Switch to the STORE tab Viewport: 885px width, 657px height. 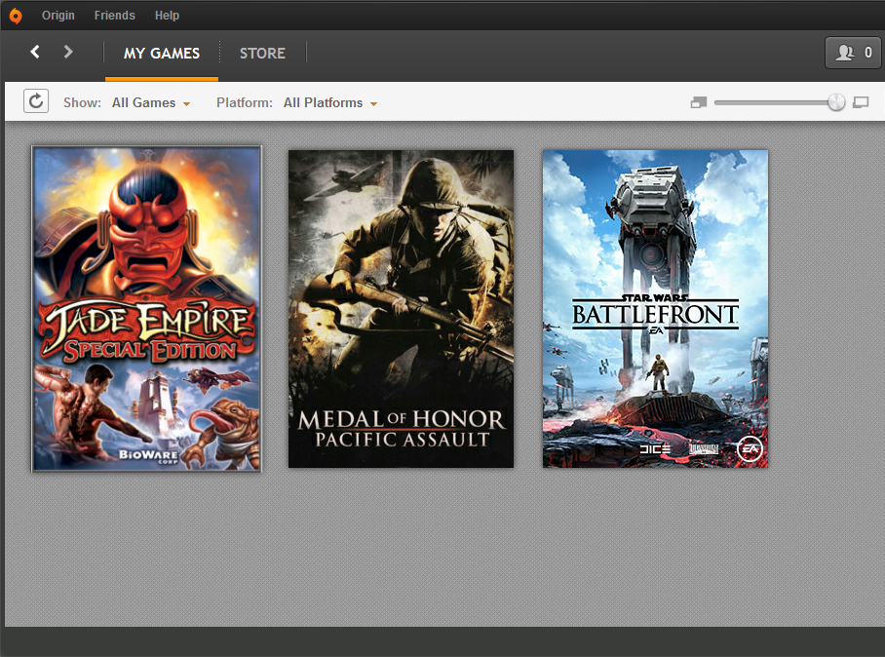(262, 53)
